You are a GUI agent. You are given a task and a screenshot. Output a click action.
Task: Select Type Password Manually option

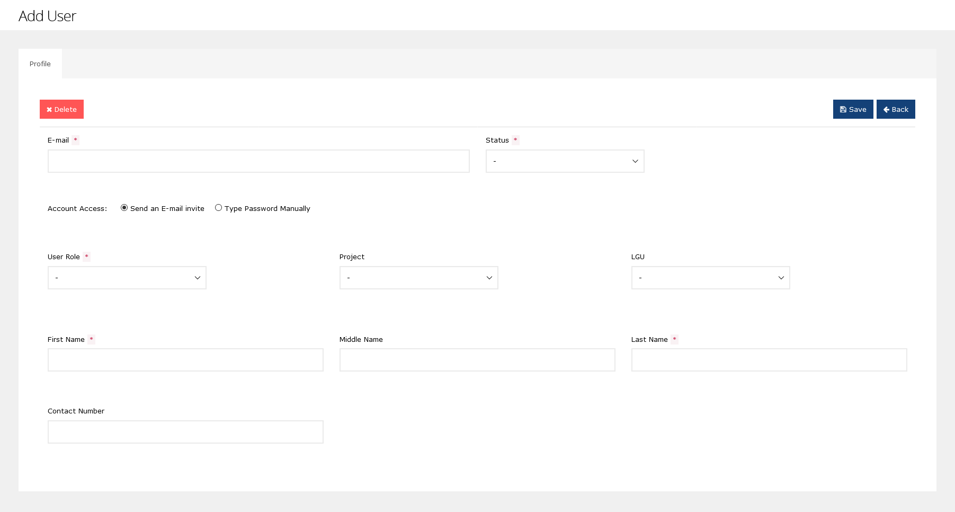point(218,208)
